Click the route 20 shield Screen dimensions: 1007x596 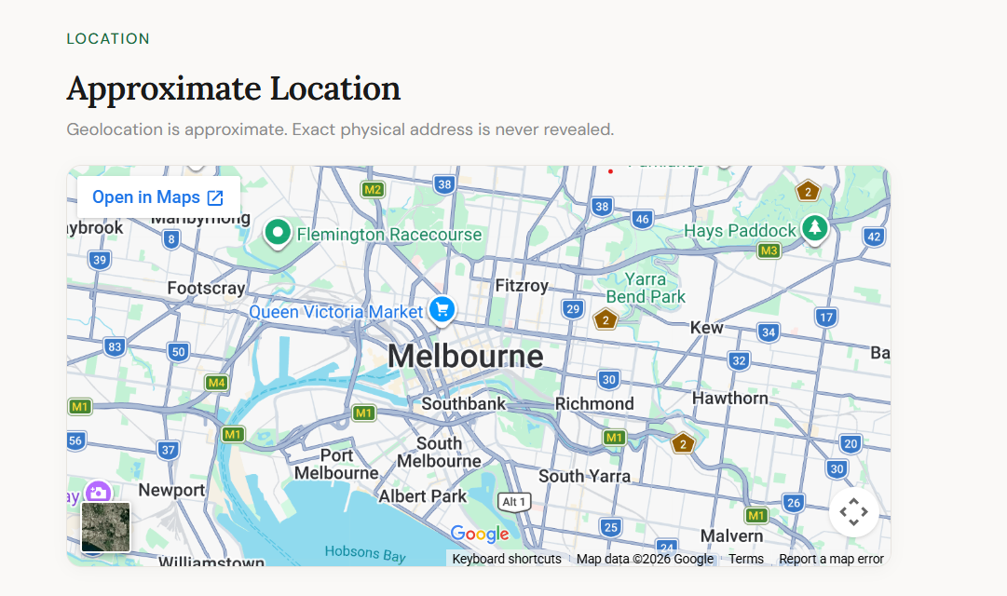click(851, 444)
